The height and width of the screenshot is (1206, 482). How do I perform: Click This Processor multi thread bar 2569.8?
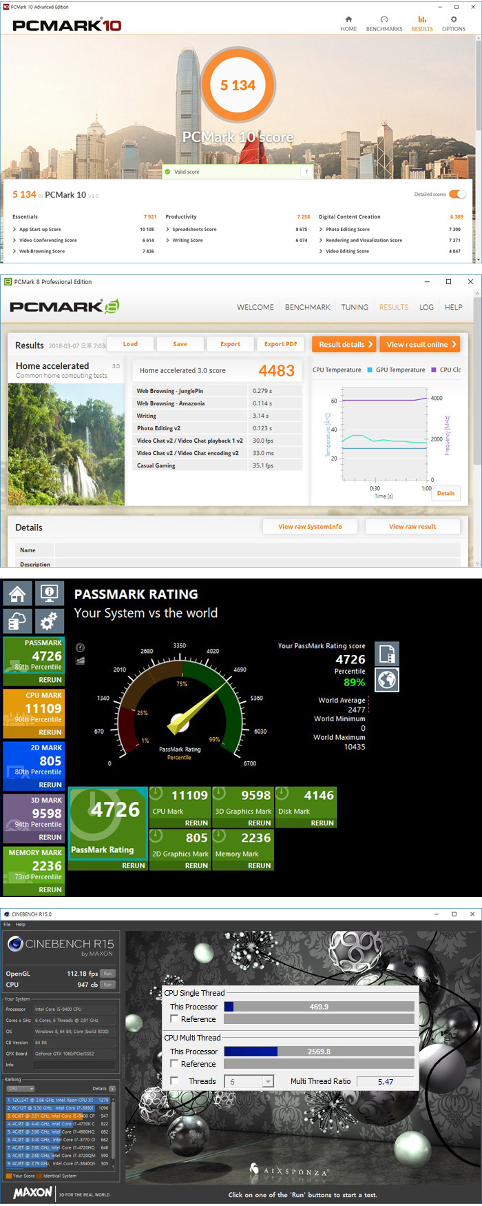pyautogui.click(x=319, y=1052)
